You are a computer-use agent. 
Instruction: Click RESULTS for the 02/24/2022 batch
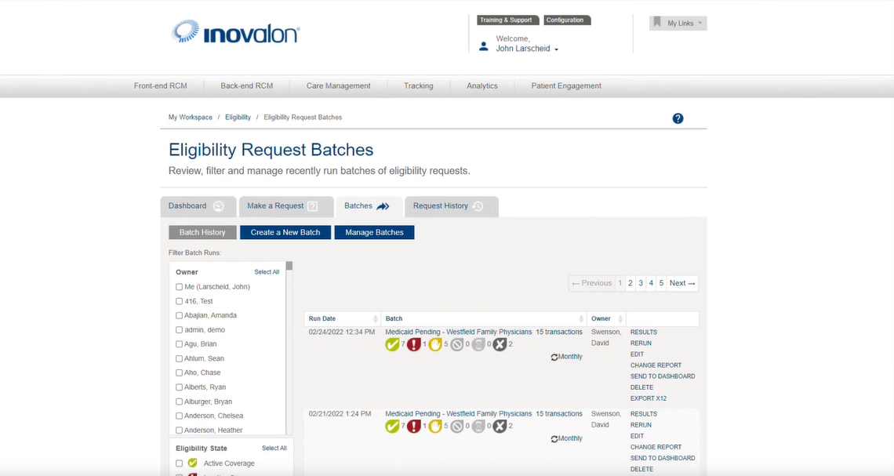pyautogui.click(x=644, y=332)
